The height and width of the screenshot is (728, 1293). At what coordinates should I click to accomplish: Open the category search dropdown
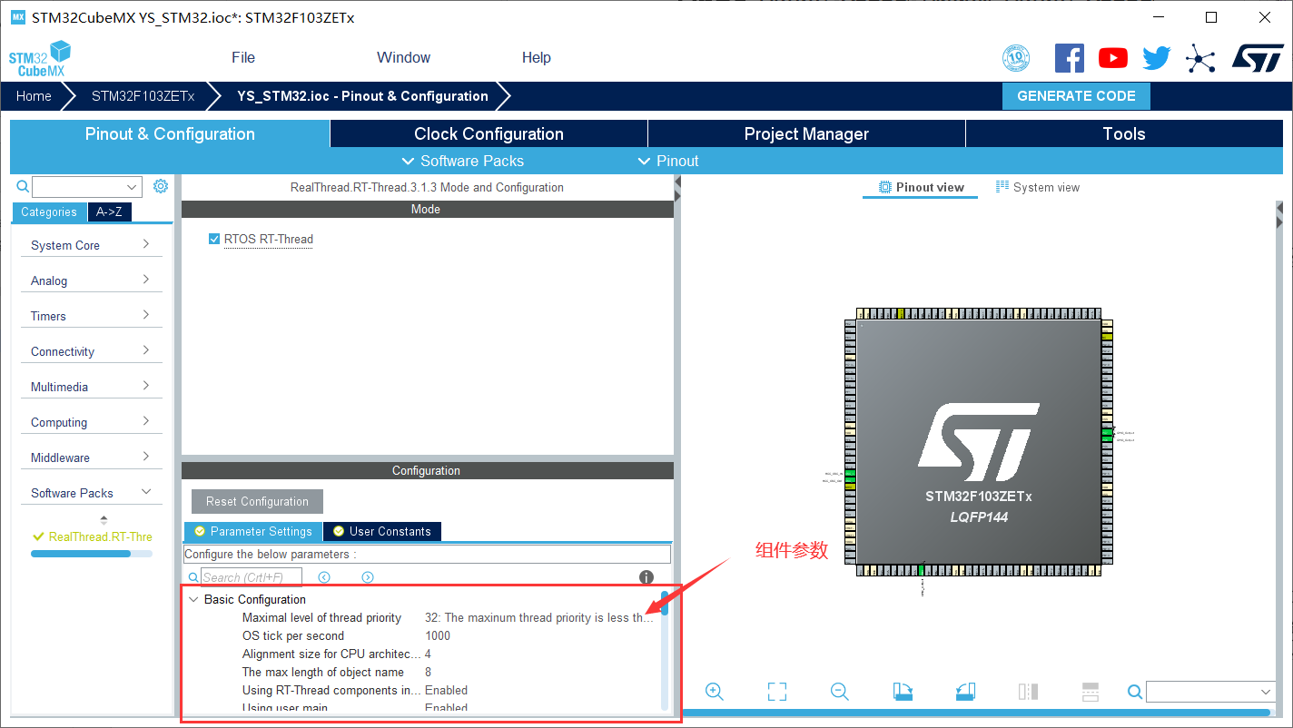click(x=133, y=187)
